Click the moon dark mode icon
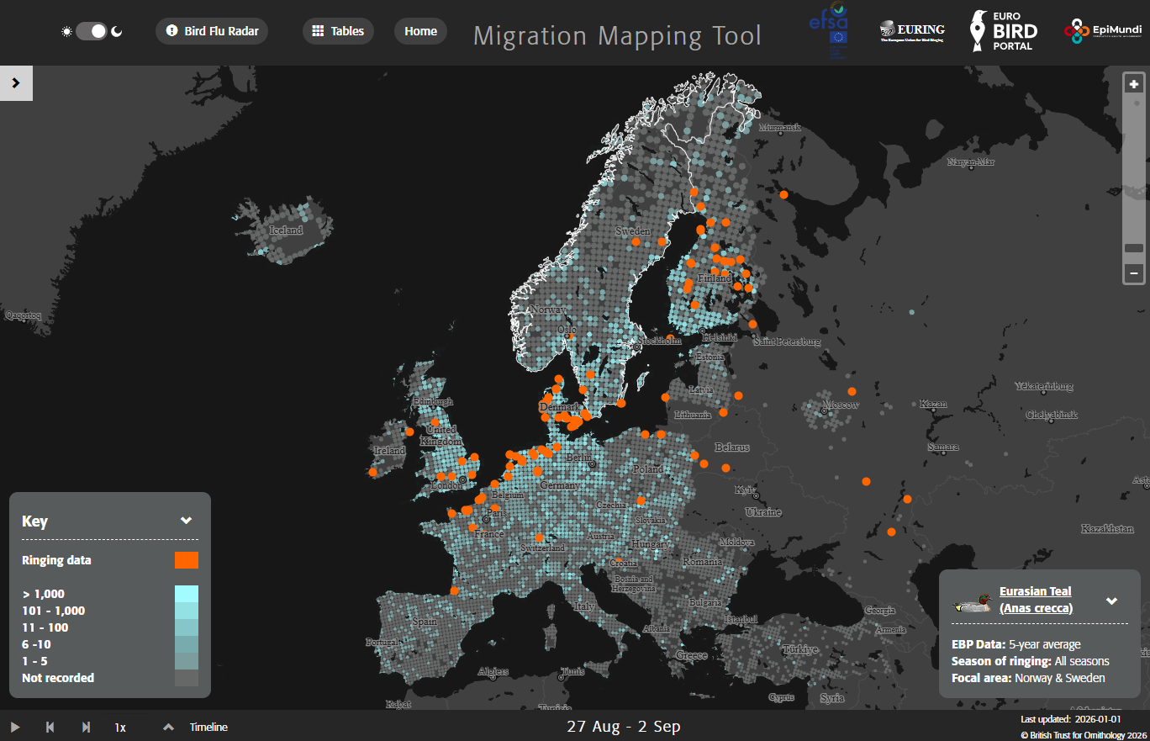 tap(117, 31)
